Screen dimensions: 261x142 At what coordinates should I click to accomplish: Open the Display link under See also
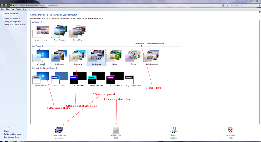tap(7, 131)
